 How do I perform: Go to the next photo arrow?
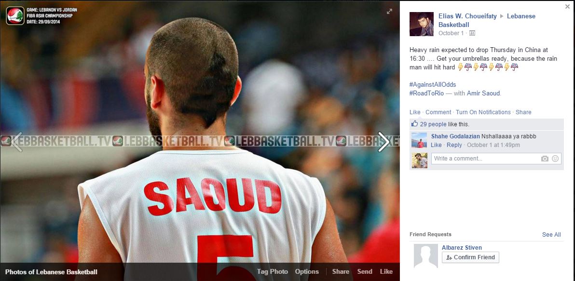pyautogui.click(x=383, y=142)
